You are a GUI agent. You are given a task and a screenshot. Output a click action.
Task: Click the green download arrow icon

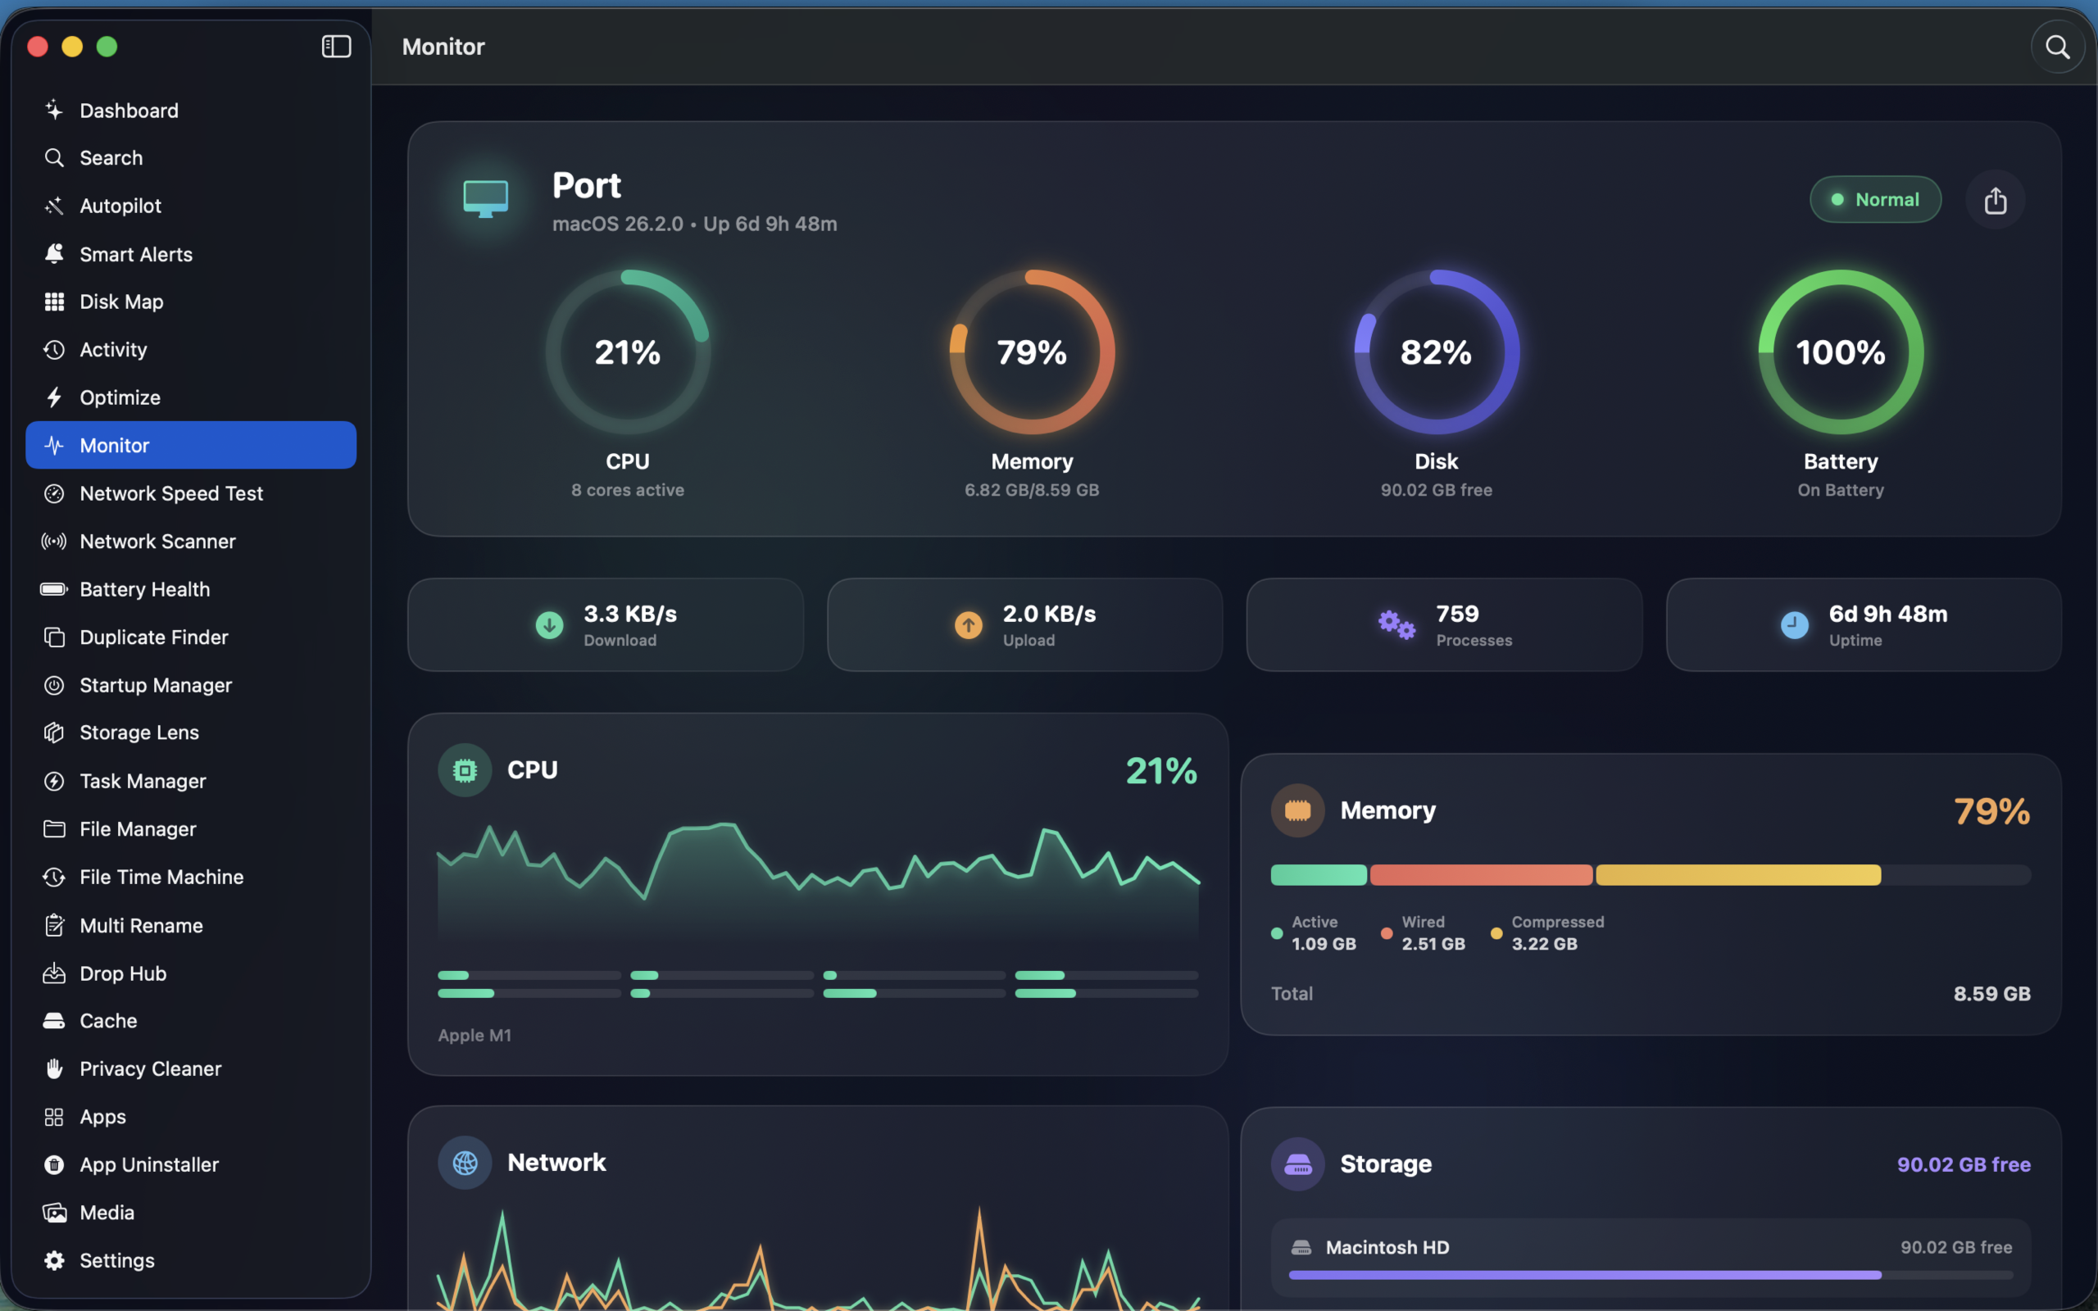pos(549,624)
